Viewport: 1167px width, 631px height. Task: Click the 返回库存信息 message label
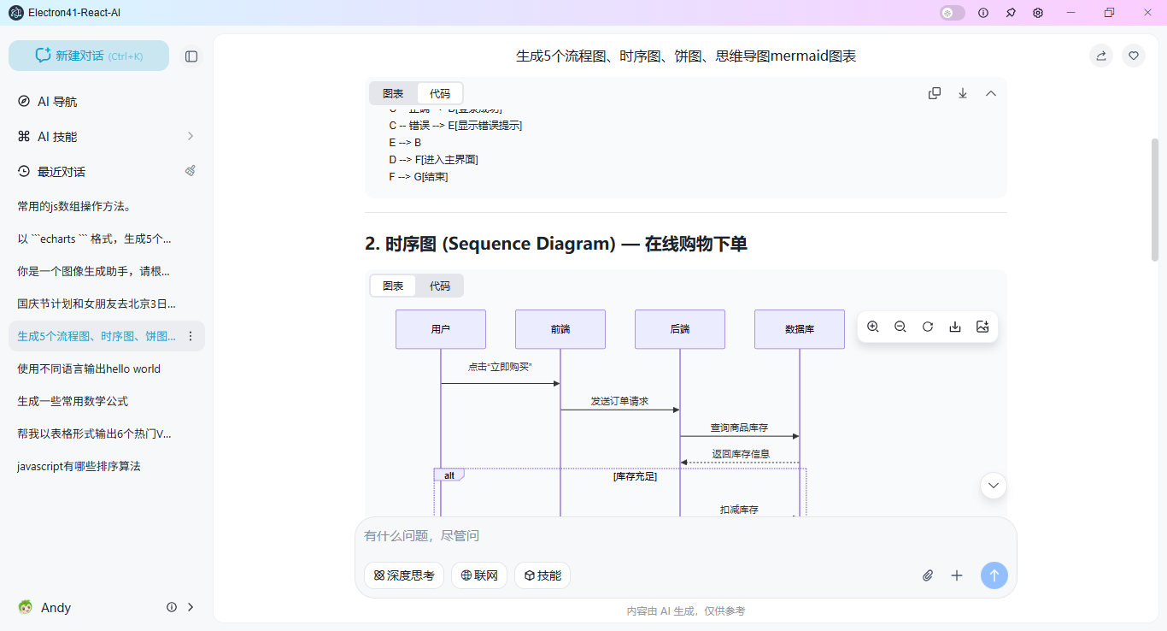(x=741, y=454)
